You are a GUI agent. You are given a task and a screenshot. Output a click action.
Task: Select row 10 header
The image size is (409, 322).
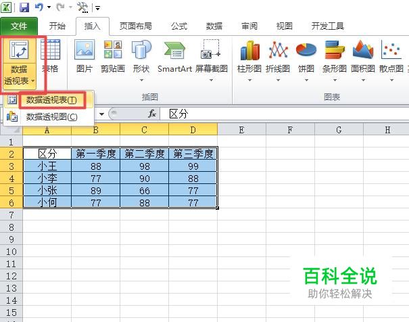11,252
